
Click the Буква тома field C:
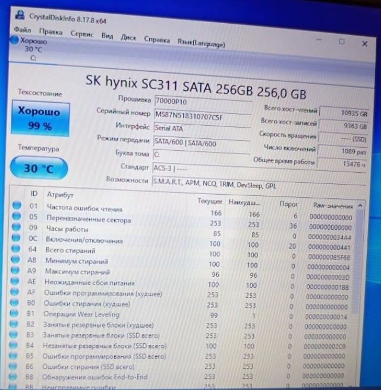(201, 155)
